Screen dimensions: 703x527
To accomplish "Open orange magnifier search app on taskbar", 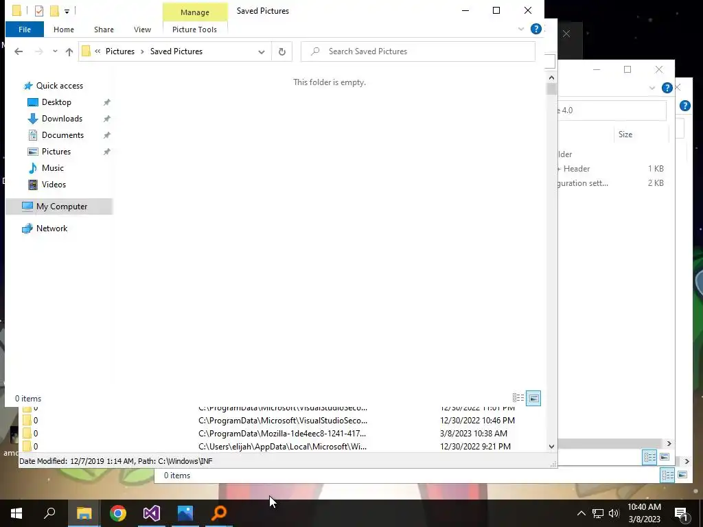I will pos(219,513).
